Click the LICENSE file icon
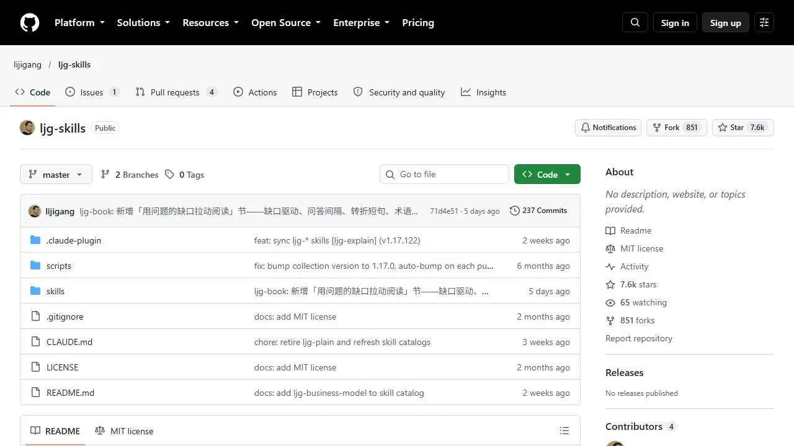Image resolution: width=794 pixels, height=446 pixels. point(35,367)
